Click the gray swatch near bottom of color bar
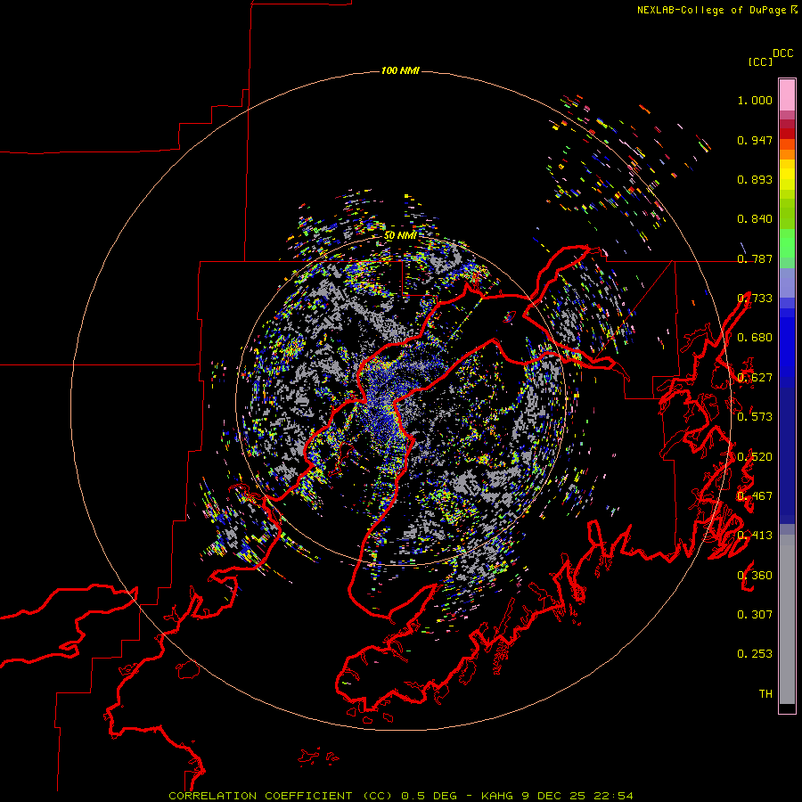 click(787, 619)
